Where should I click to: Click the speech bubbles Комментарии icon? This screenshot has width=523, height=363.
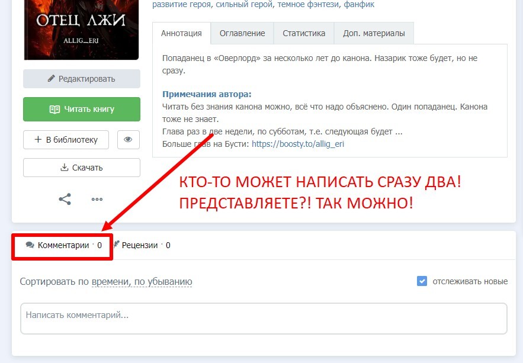coord(30,245)
